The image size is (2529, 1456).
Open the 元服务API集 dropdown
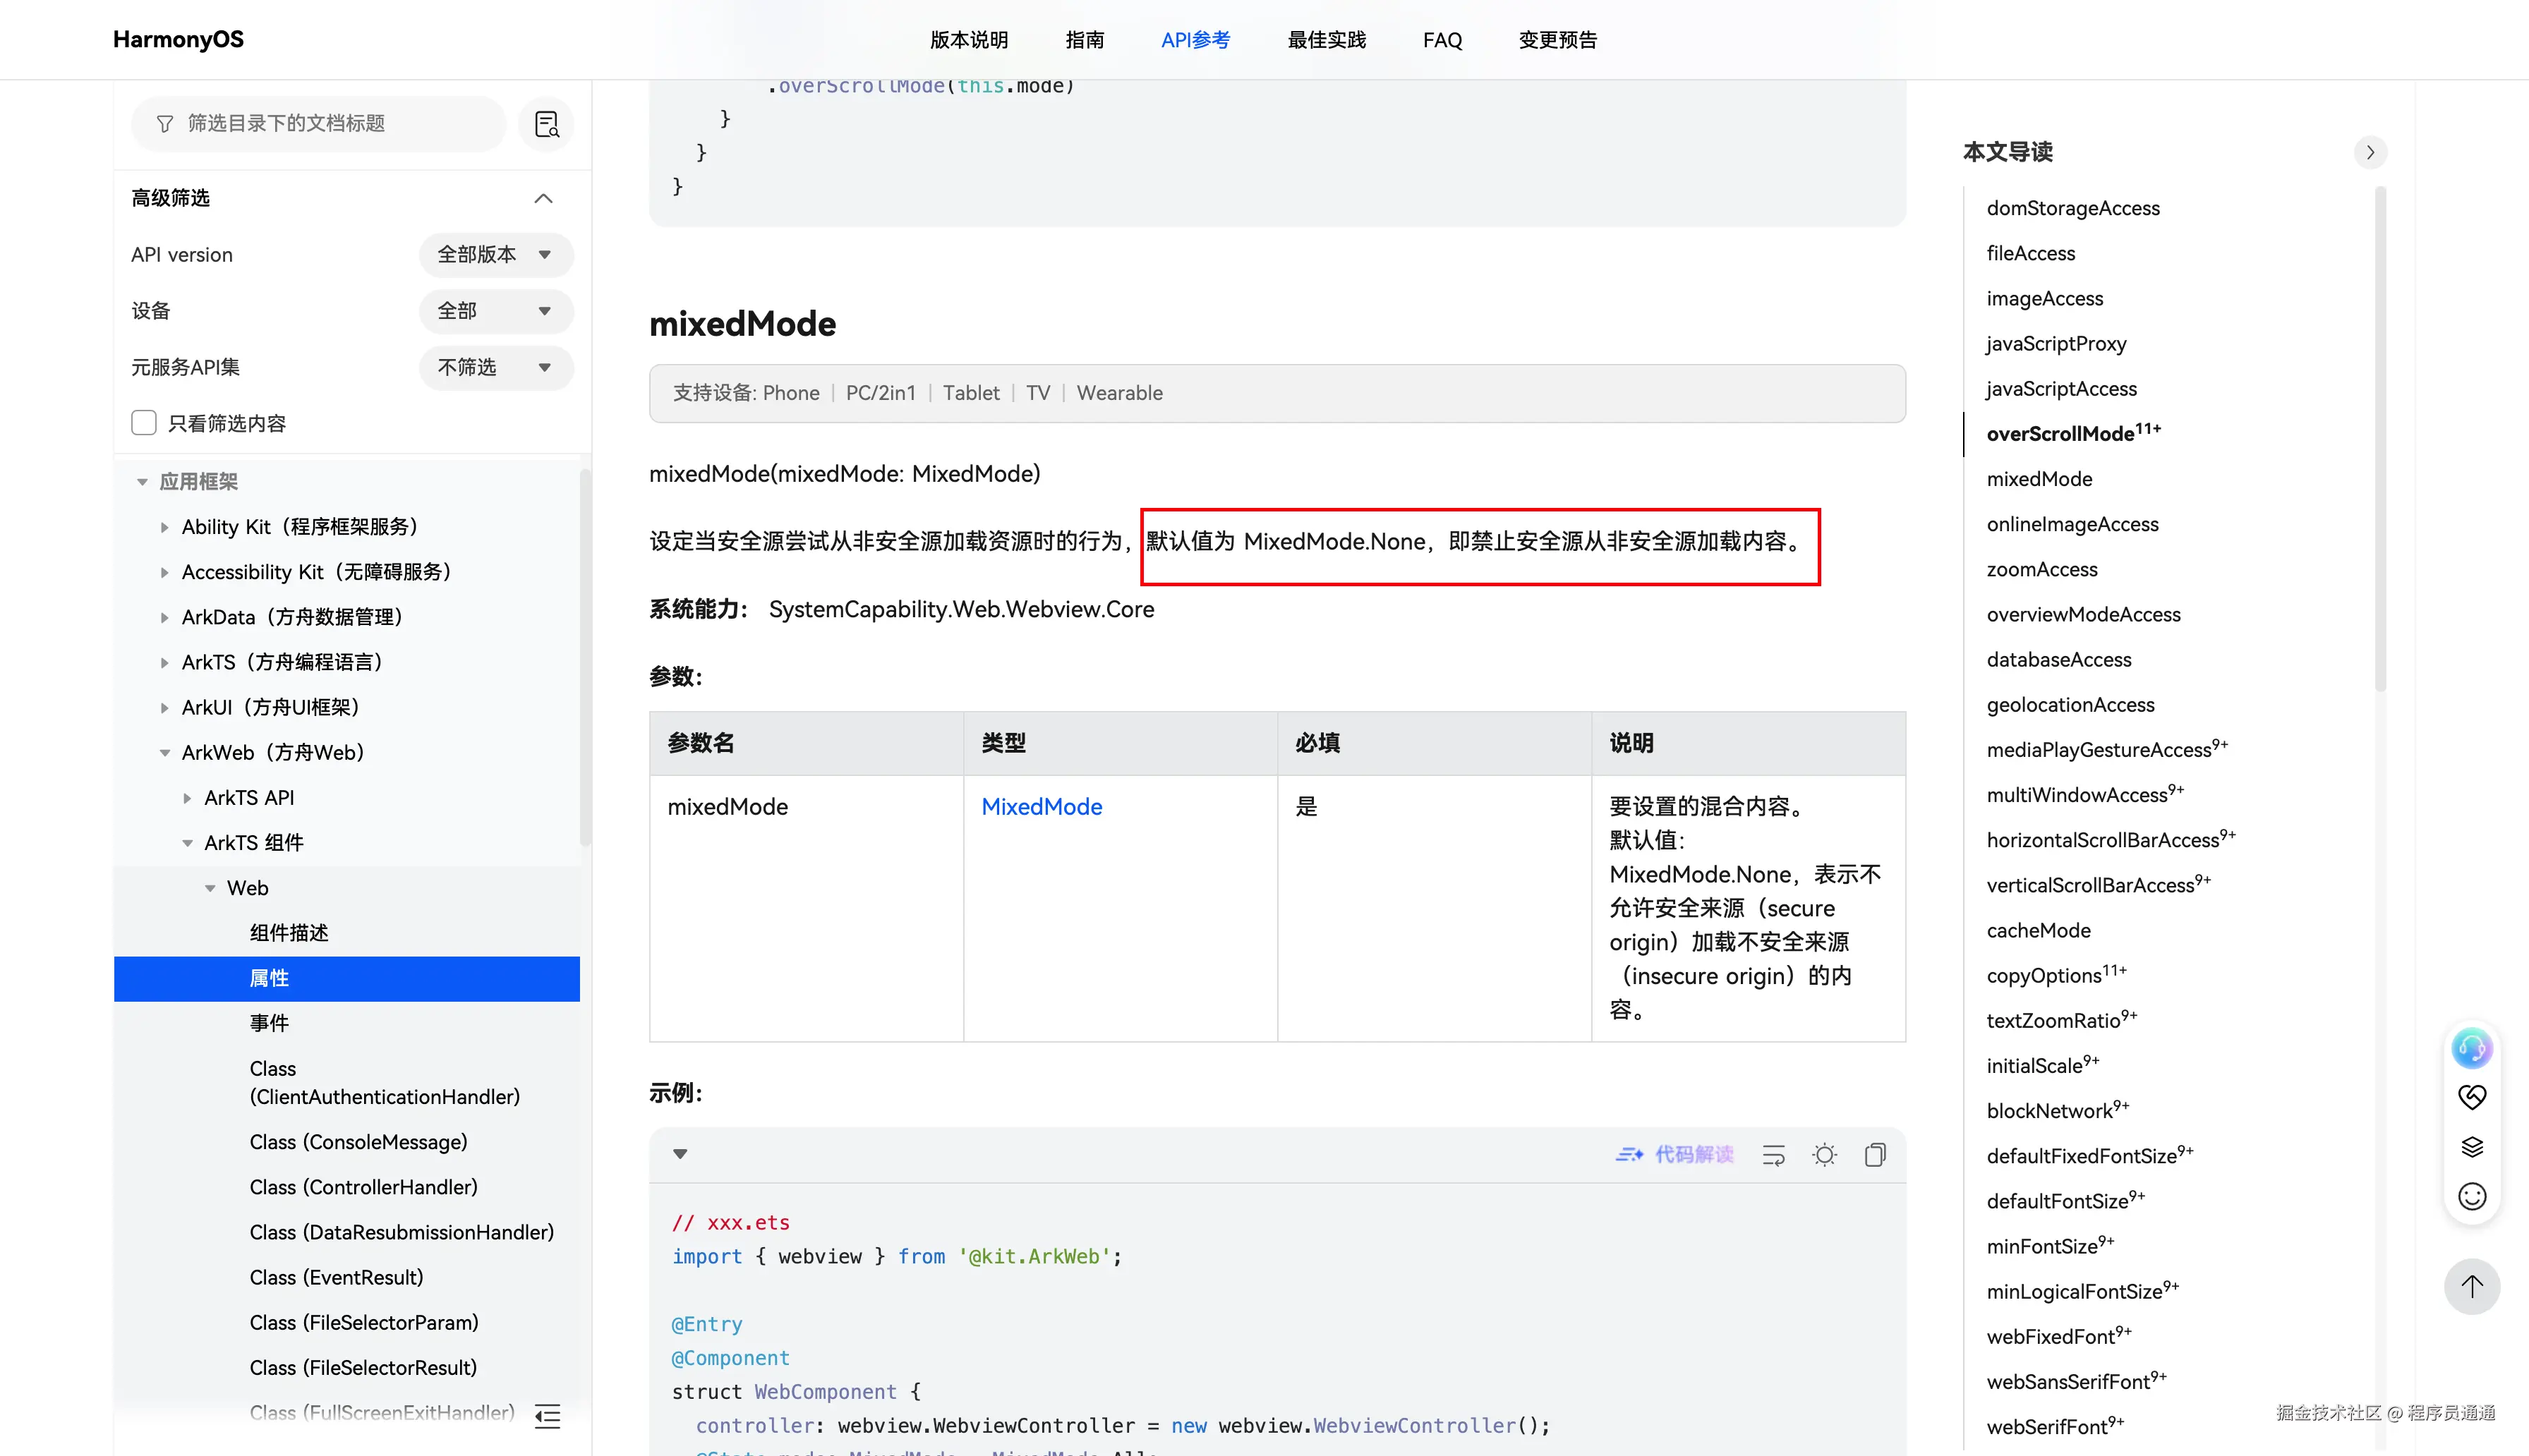coord(495,367)
